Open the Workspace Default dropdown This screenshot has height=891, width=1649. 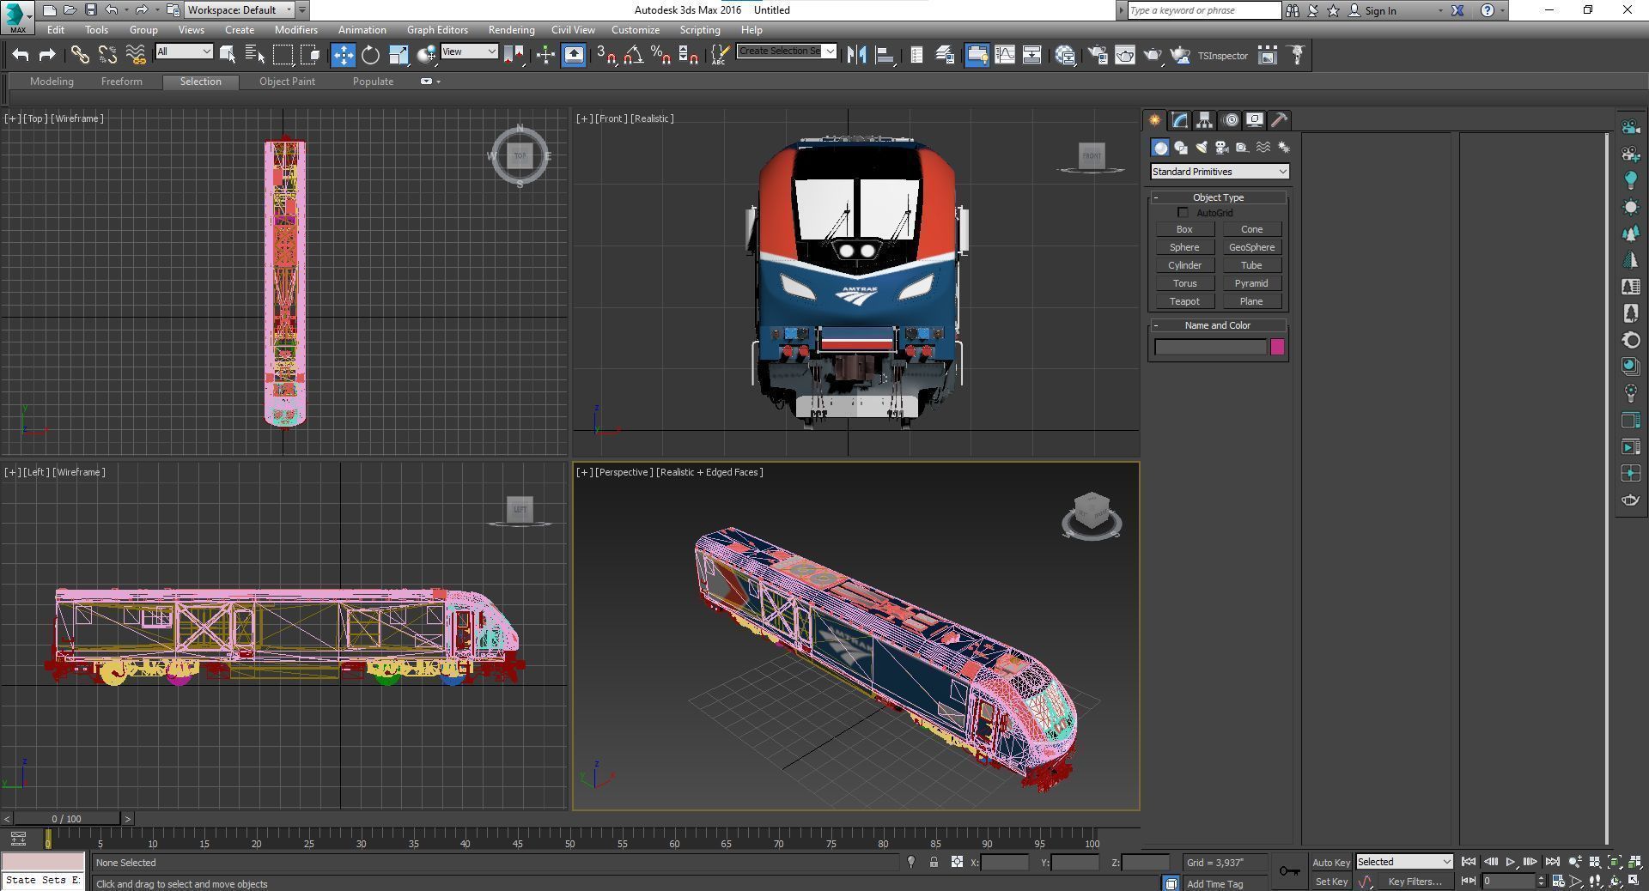(240, 10)
